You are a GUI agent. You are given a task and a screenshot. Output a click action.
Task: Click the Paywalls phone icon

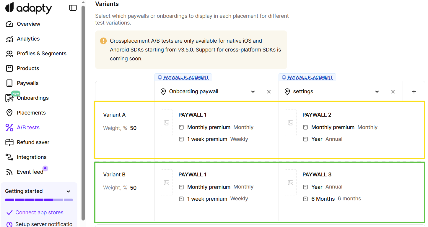pos(9,83)
